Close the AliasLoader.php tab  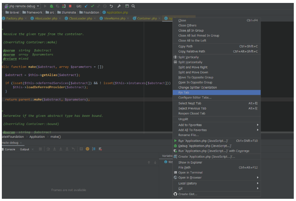pyautogui.click(x=60, y=18)
